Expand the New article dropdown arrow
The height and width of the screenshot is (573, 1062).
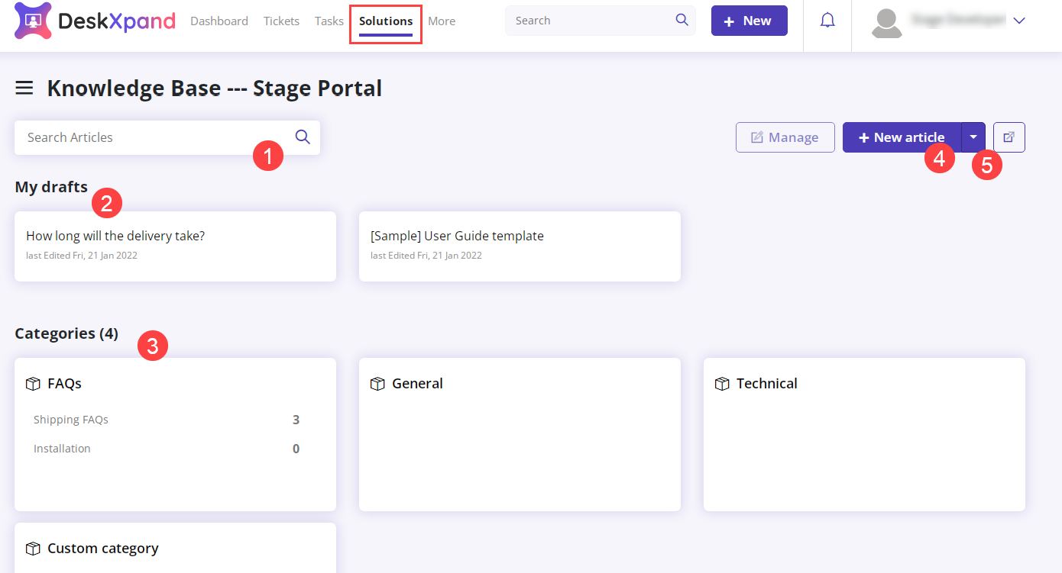point(973,137)
